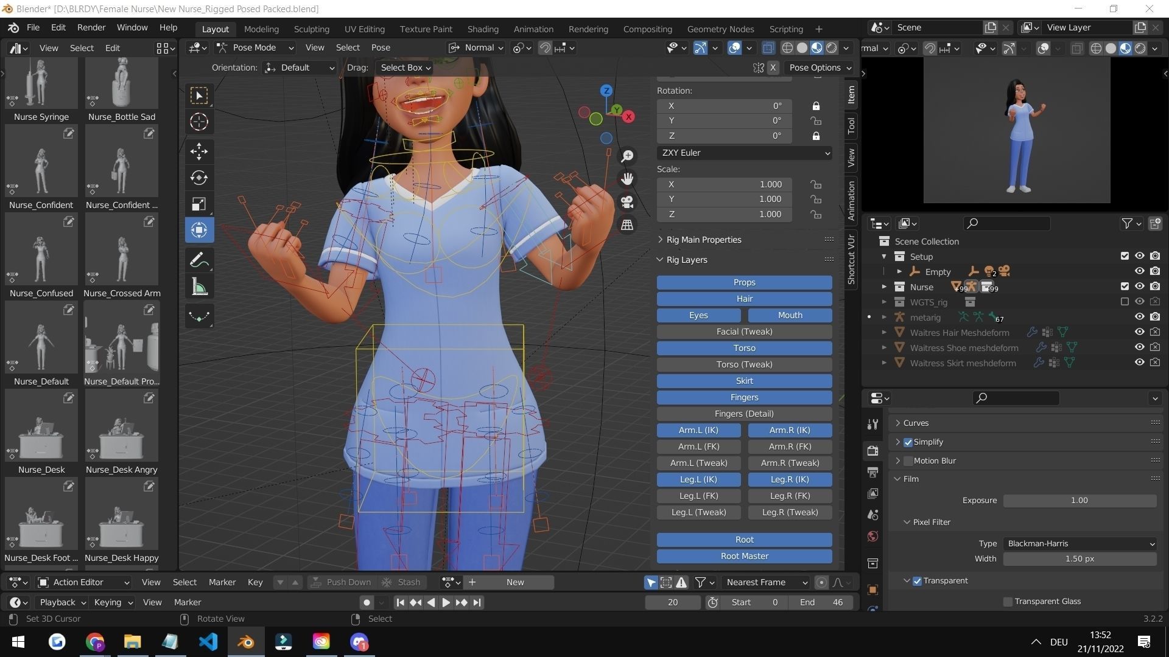Enable the WGTS_rig collection checkbox
This screenshot has width=1169, height=657.
[x=1125, y=302]
